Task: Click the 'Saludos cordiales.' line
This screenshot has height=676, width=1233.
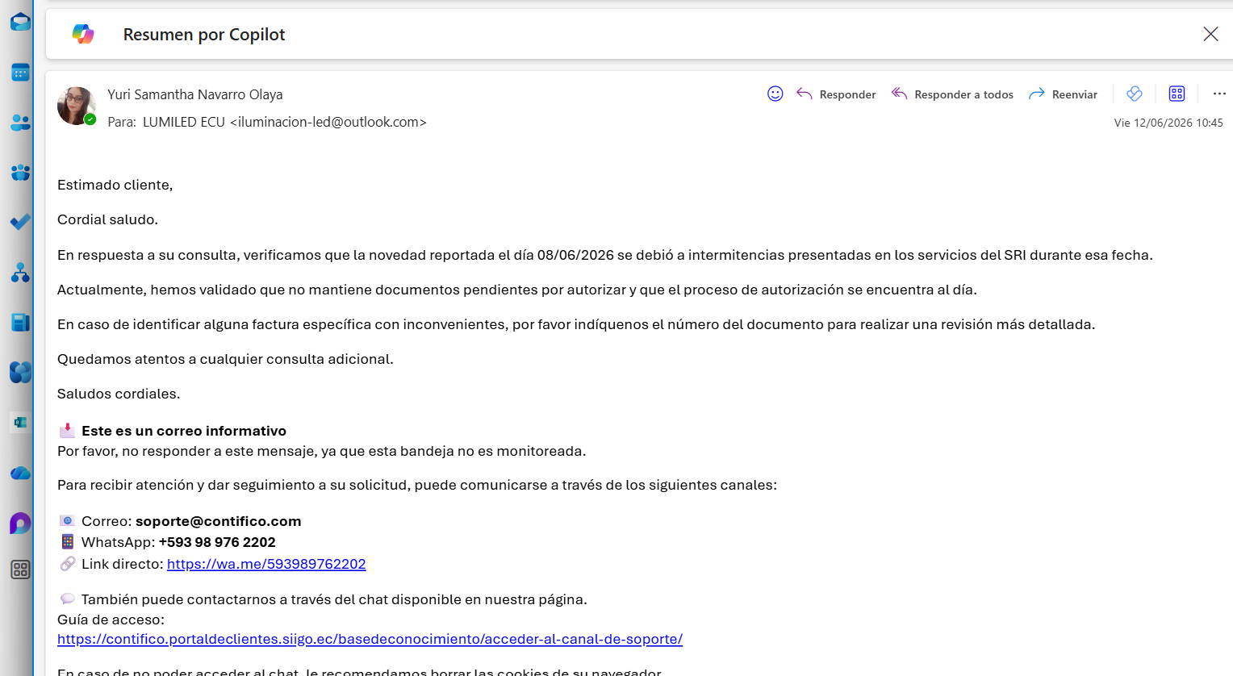Action: coord(119,394)
